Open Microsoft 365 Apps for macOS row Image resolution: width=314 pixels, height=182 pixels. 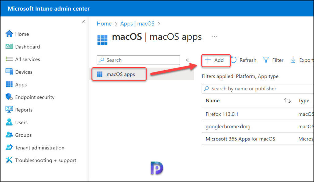point(258,139)
